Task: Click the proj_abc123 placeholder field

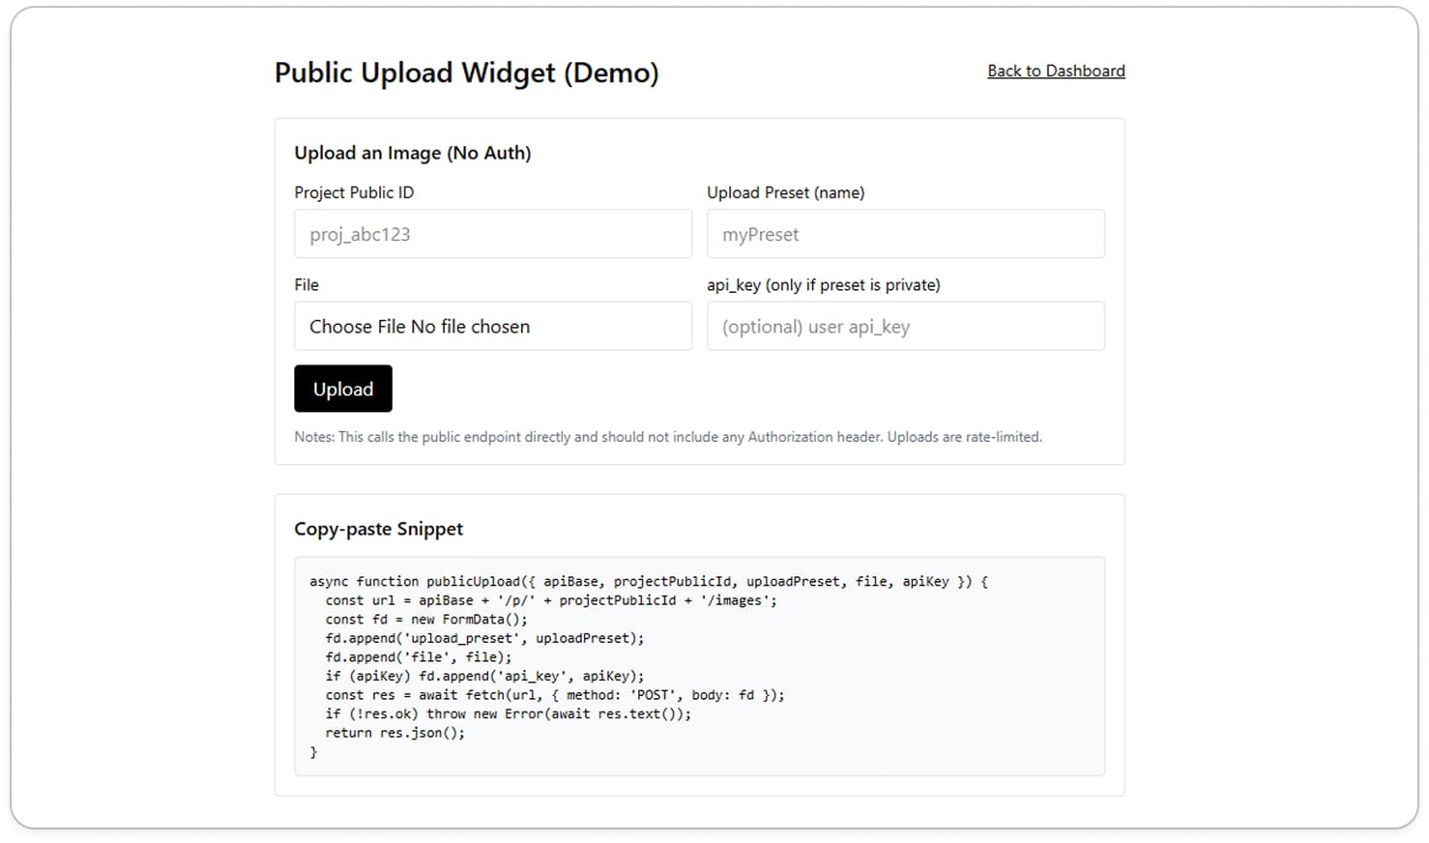Action: coord(492,234)
